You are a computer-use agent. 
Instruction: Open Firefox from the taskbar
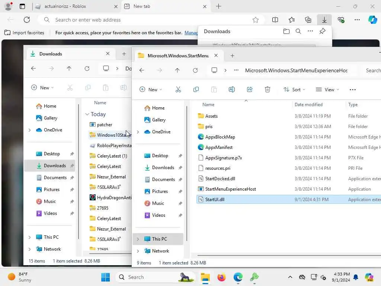point(221,277)
